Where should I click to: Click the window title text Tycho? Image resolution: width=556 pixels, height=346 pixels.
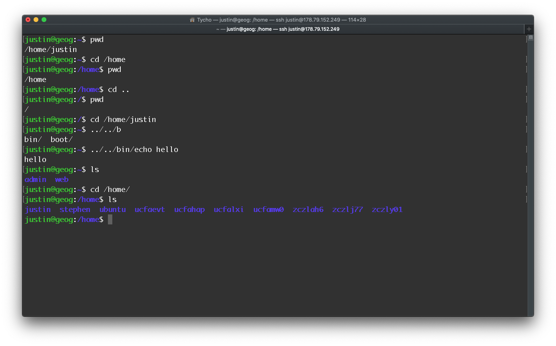[x=204, y=20]
